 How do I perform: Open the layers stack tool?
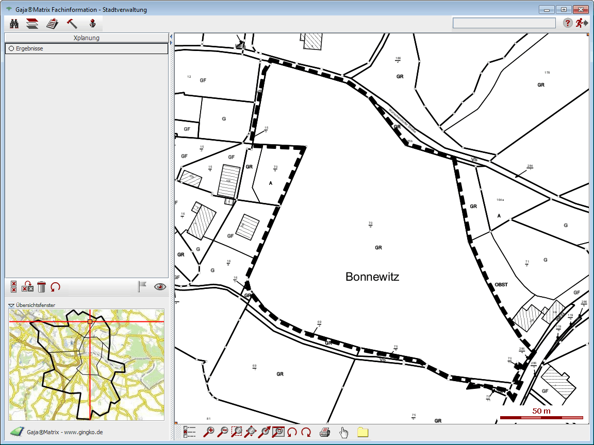click(32, 23)
